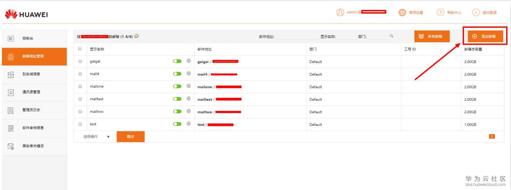Screen dimensions: 511x190
Task: Check the gaigai row checkbox
Action: pyautogui.click(x=80, y=61)
